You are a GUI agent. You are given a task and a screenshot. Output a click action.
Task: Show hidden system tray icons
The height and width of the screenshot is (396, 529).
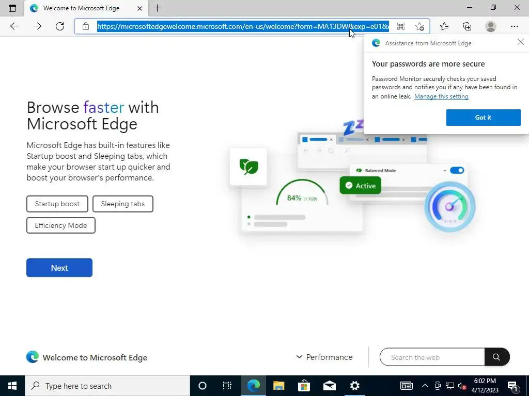click(425, 386)
